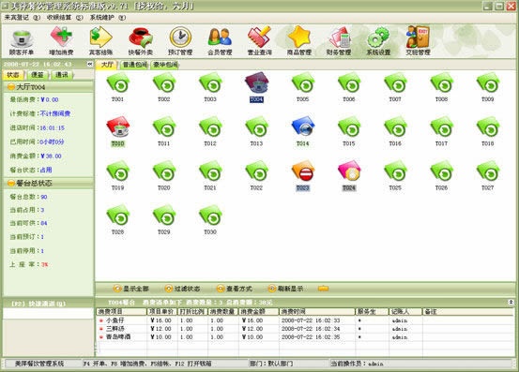Select the disabled table T023
519x372 pixels.
(x=303, y=175)
